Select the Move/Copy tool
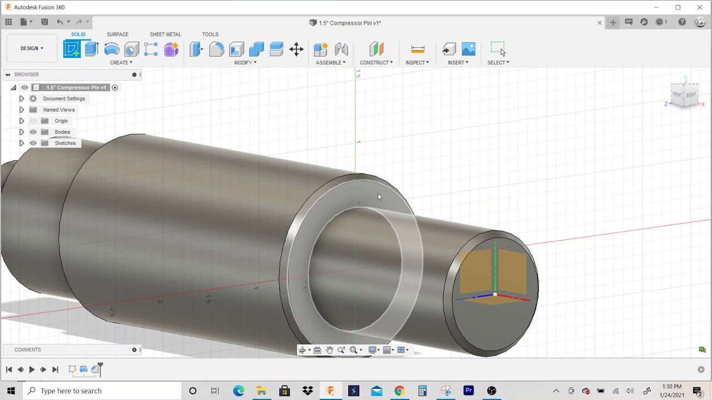This screenshot has height=400, width=712. pos(296,49)
